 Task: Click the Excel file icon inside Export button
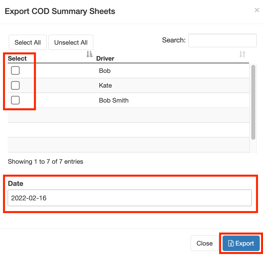(x=232, y=243)
